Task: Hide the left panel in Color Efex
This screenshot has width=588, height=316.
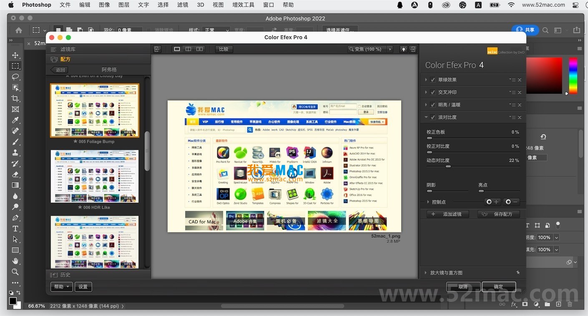Action: click(x=157, y=49)
